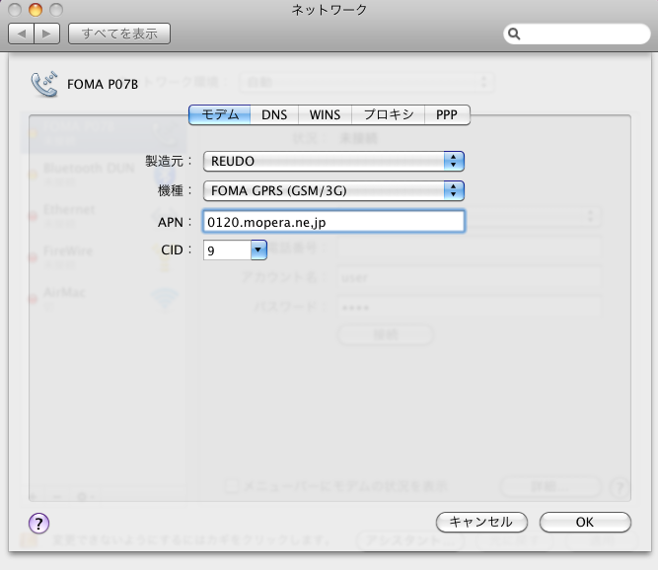This screenshot has height=570, width=658.
Task: Select the モデム tab
Action: point(219,114)
